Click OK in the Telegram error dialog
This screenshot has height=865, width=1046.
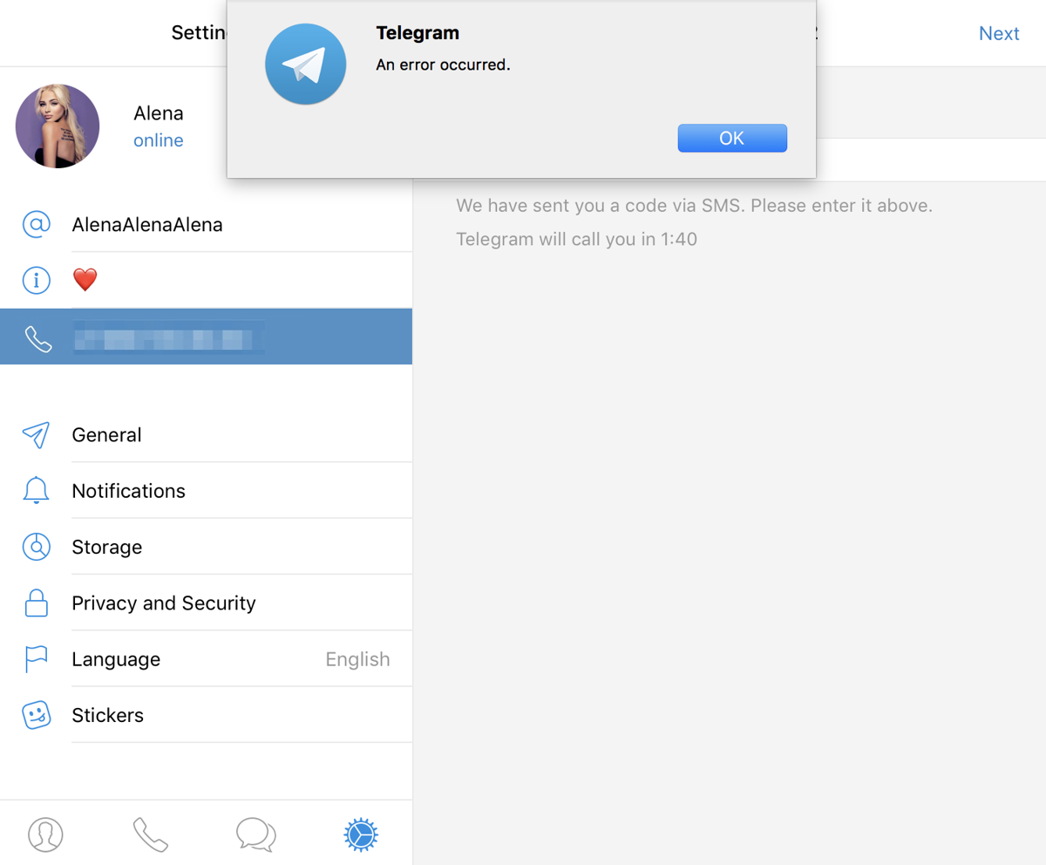point(732,138)
